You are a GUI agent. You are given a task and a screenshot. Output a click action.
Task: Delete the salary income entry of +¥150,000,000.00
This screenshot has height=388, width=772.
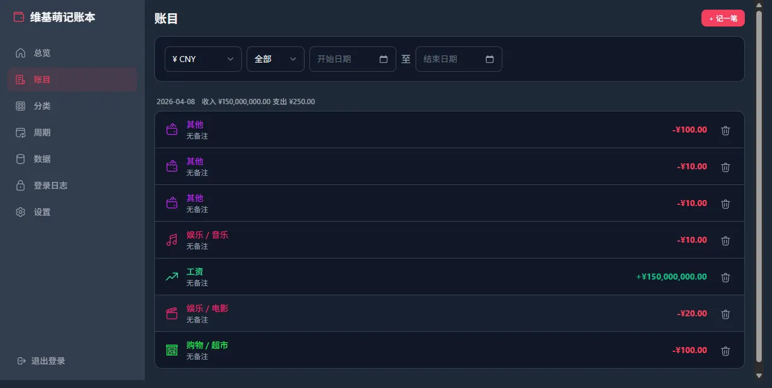click(x=726, y=277)
